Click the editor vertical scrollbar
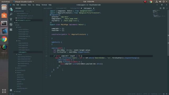Image resolution: width=169 pixels, height=95 pixels. [168, 33]
